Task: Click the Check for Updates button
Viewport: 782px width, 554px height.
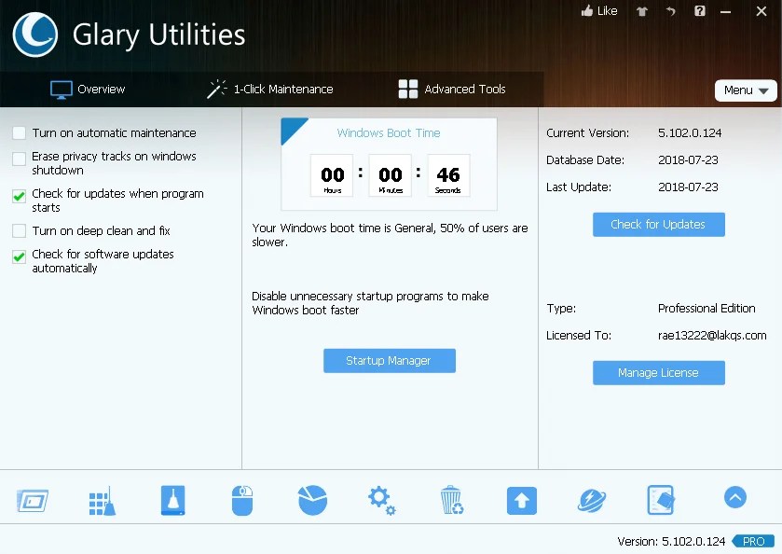Action: click(658, 225)
